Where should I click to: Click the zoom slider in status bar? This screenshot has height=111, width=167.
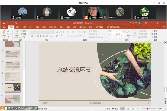(x=150, y=109)
